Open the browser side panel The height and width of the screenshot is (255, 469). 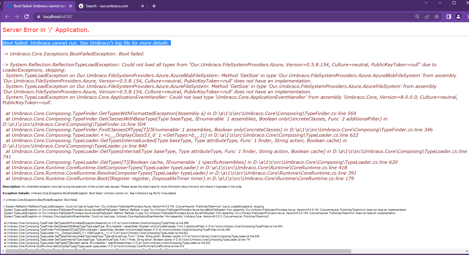click(x=449, y=17)
